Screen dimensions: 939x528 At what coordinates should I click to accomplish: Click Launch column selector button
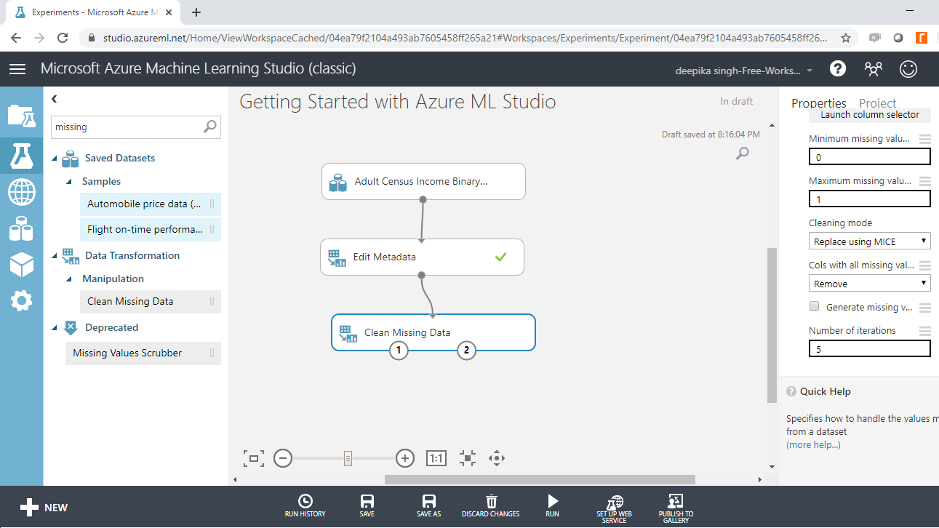point(870,115)
